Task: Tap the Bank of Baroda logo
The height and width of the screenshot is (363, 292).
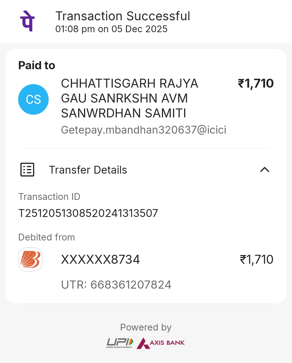Action: click(30, 259)
